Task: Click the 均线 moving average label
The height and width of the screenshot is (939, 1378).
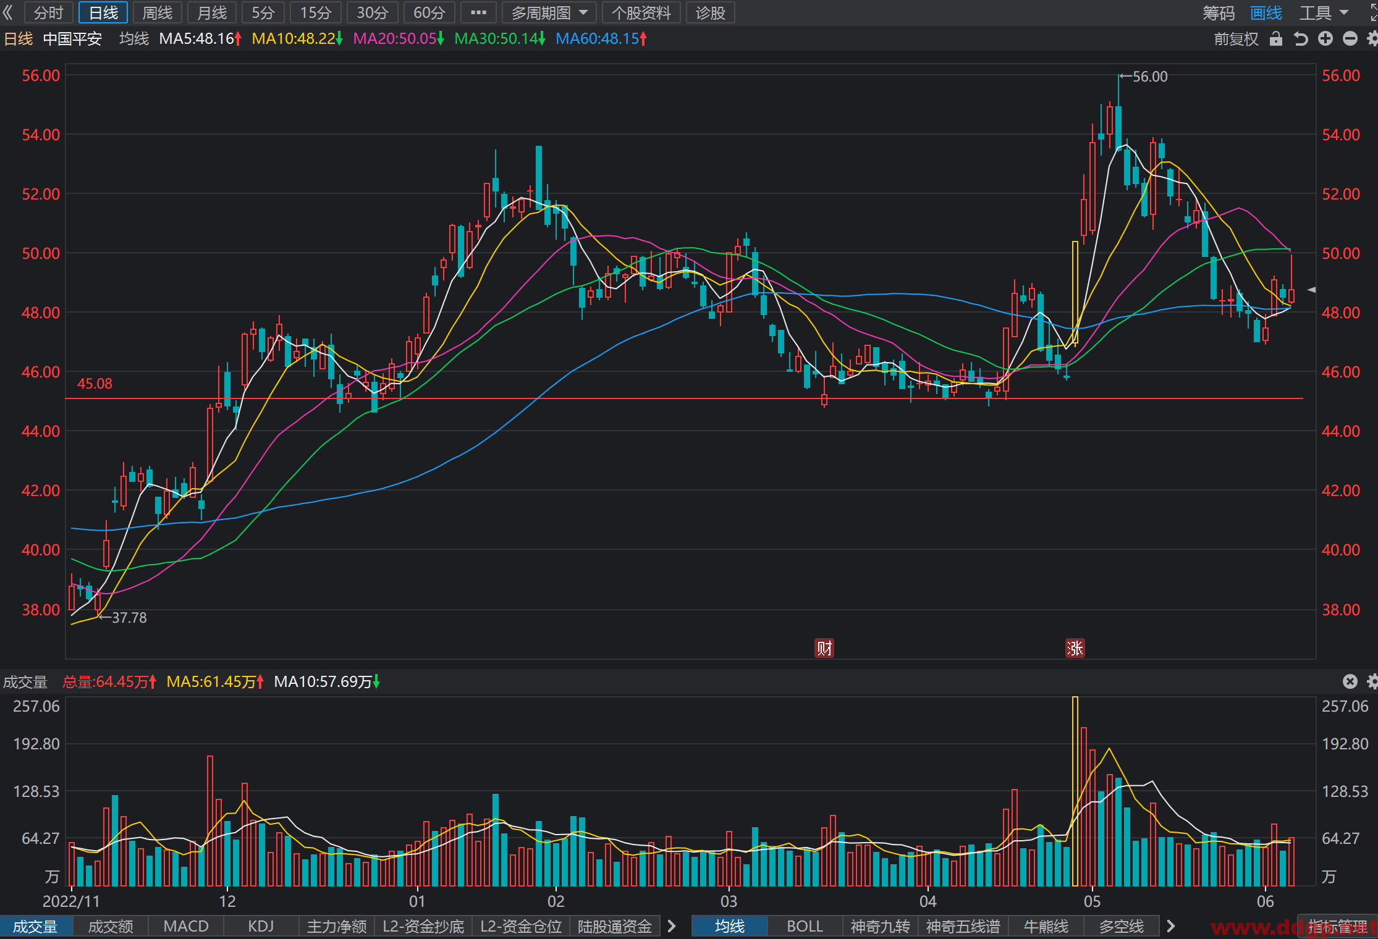Action: coord(134,39)
